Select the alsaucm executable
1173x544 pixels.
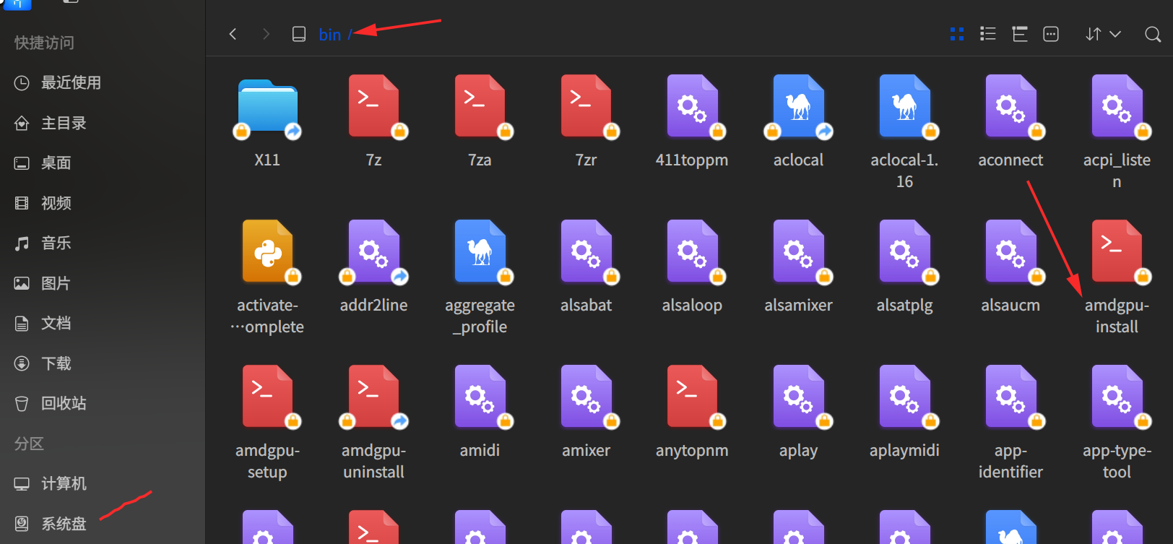pyautogui.click(x=1010, y=252)
